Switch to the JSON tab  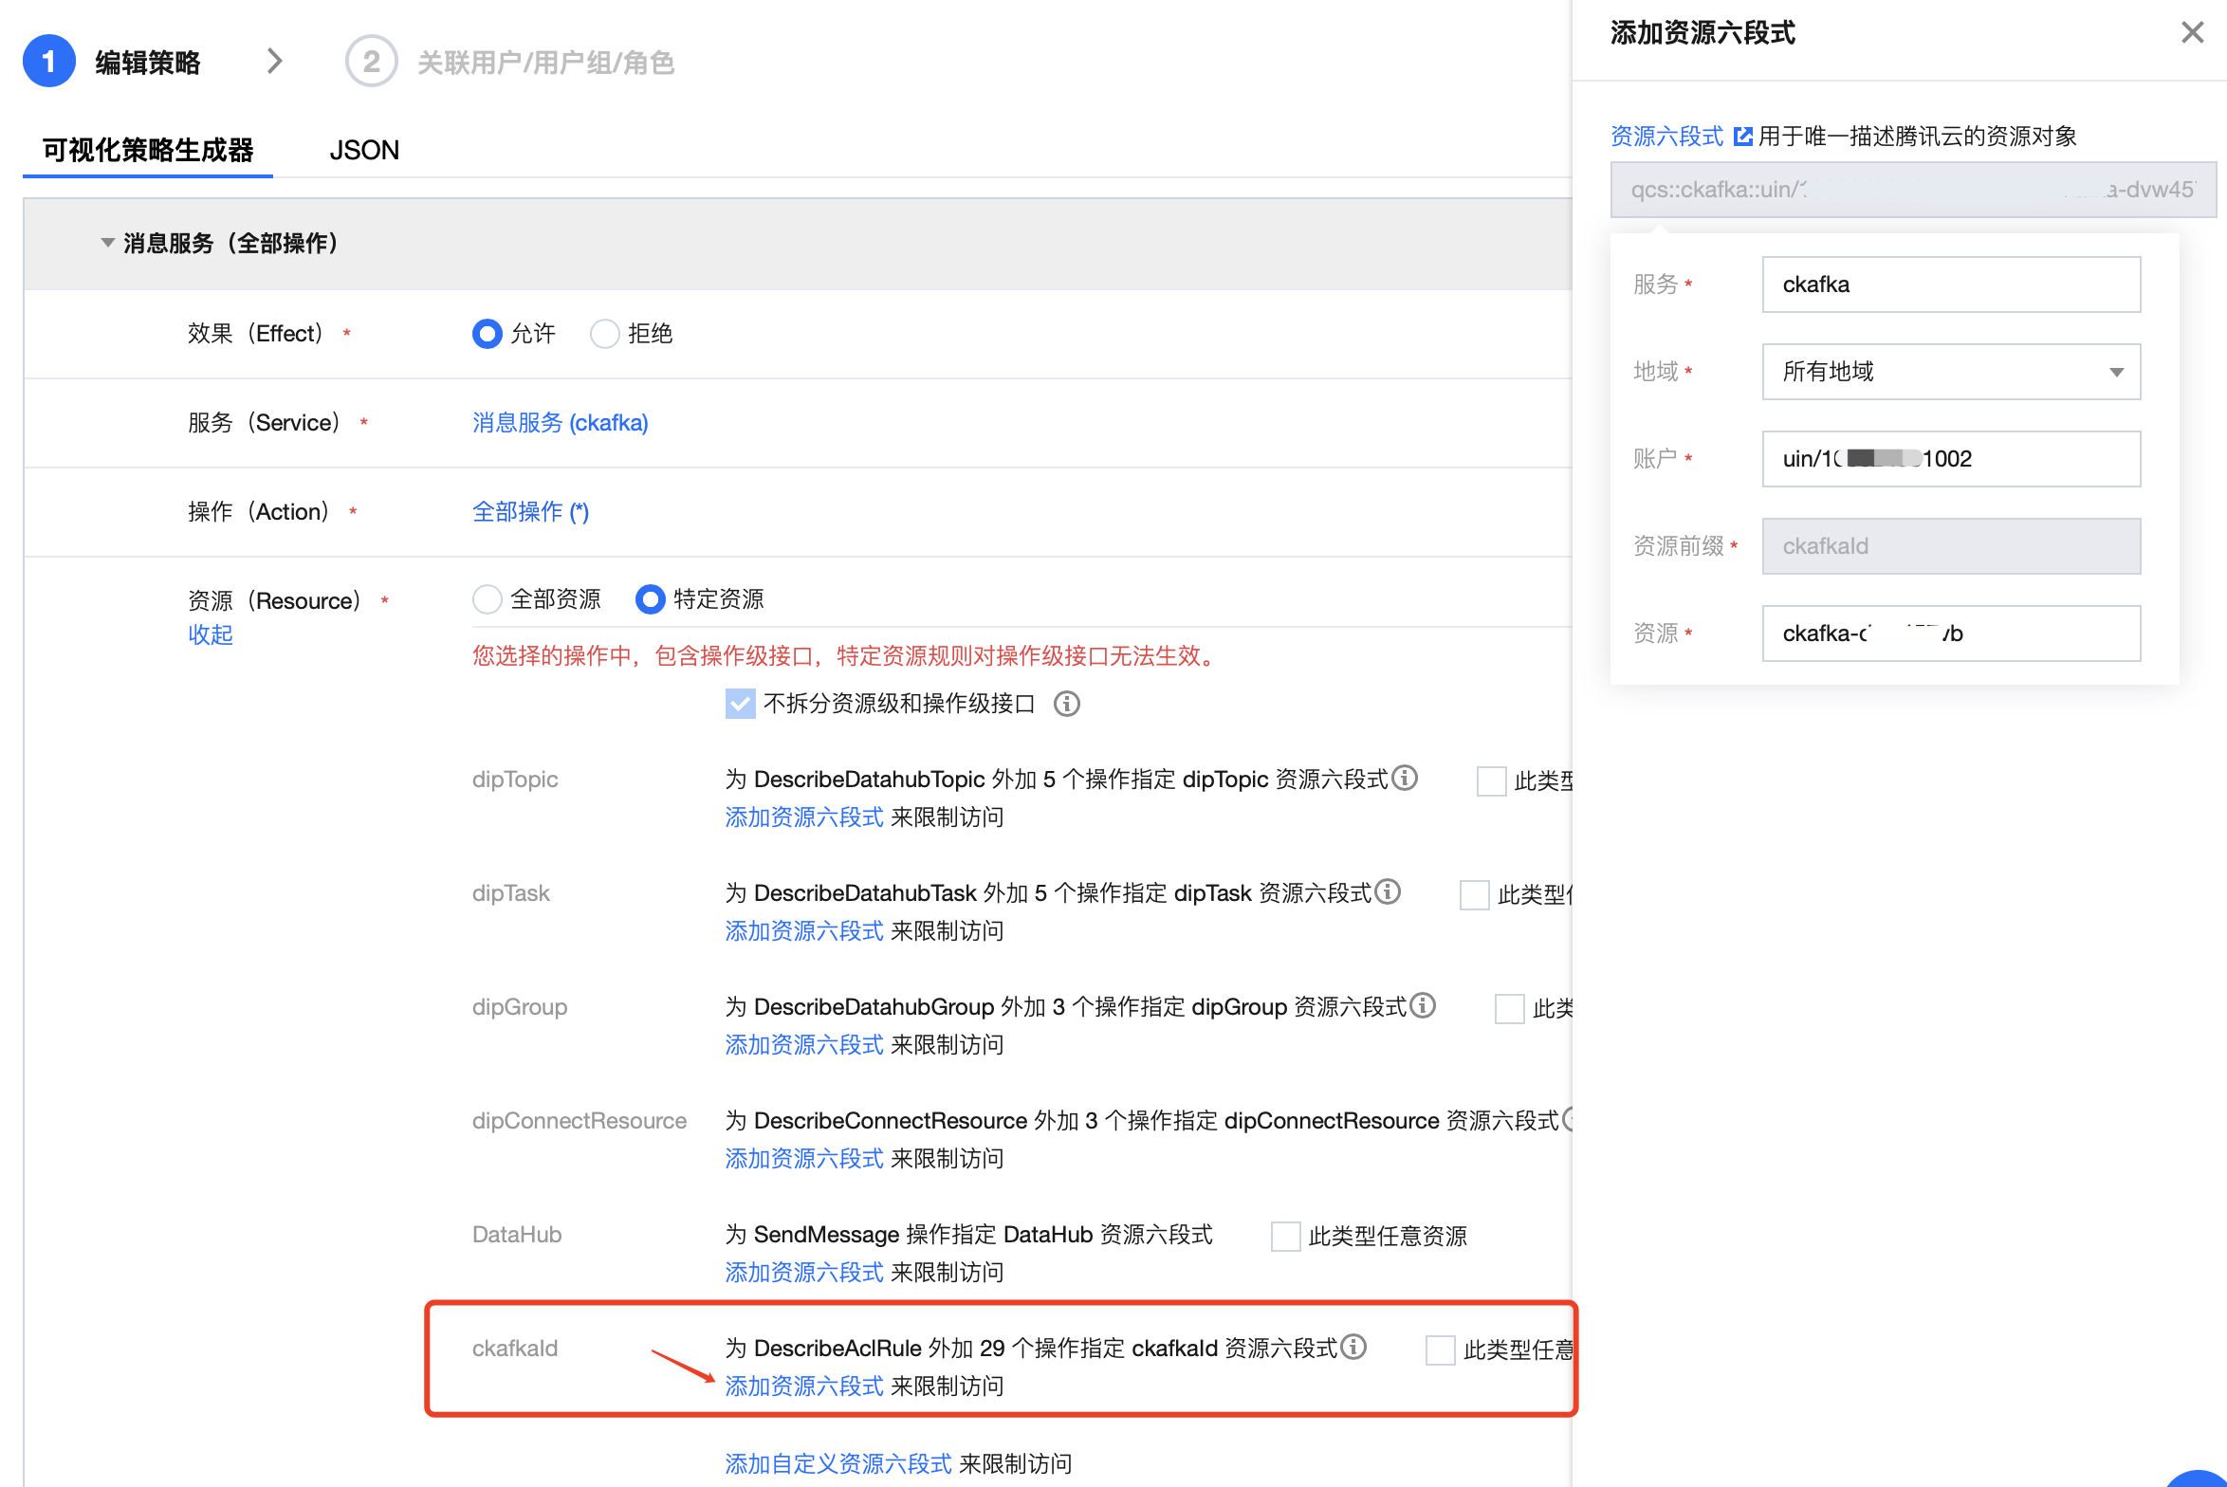(364, 150)
